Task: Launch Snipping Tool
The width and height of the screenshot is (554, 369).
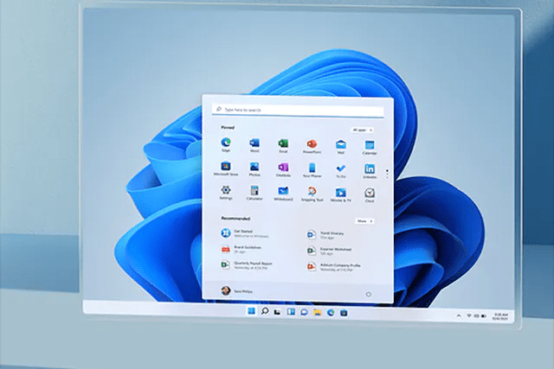Action: (x=312, y=194)
